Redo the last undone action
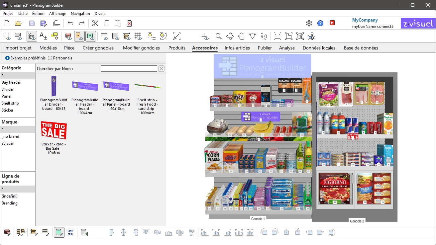436x245 pixels. pyautogui.click(x=82, y=23)
